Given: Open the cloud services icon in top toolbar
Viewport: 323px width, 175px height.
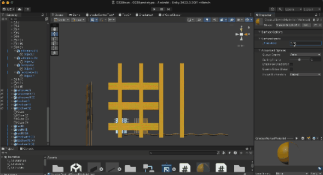Looking at the screenshot, I should pos(19,9).
